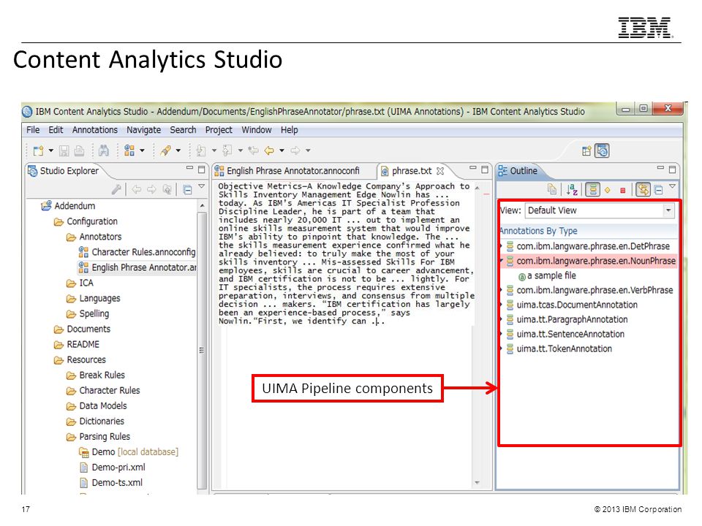This screenshot has height=526, width=702.
Task: Click the red square Outline icon
Action: pyautogui.click(x=623, y=190)
